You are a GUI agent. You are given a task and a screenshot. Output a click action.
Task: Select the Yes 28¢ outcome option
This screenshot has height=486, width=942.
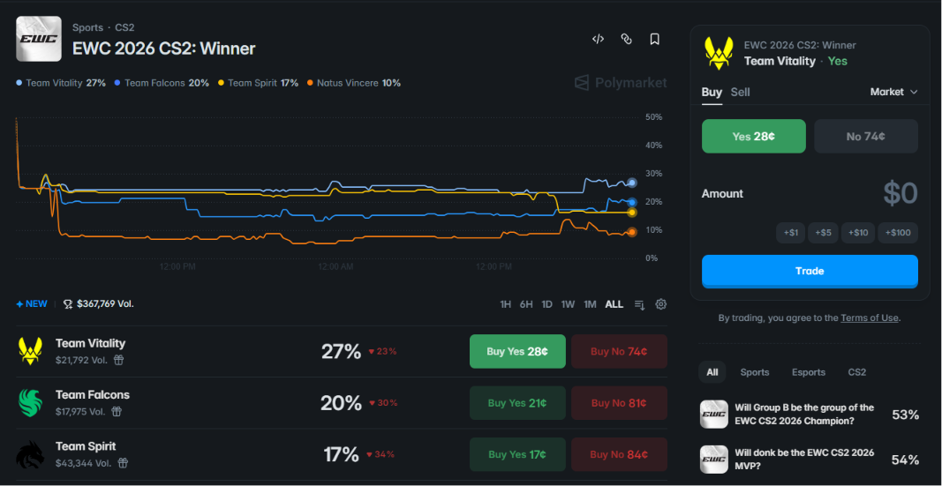(753, 136)
